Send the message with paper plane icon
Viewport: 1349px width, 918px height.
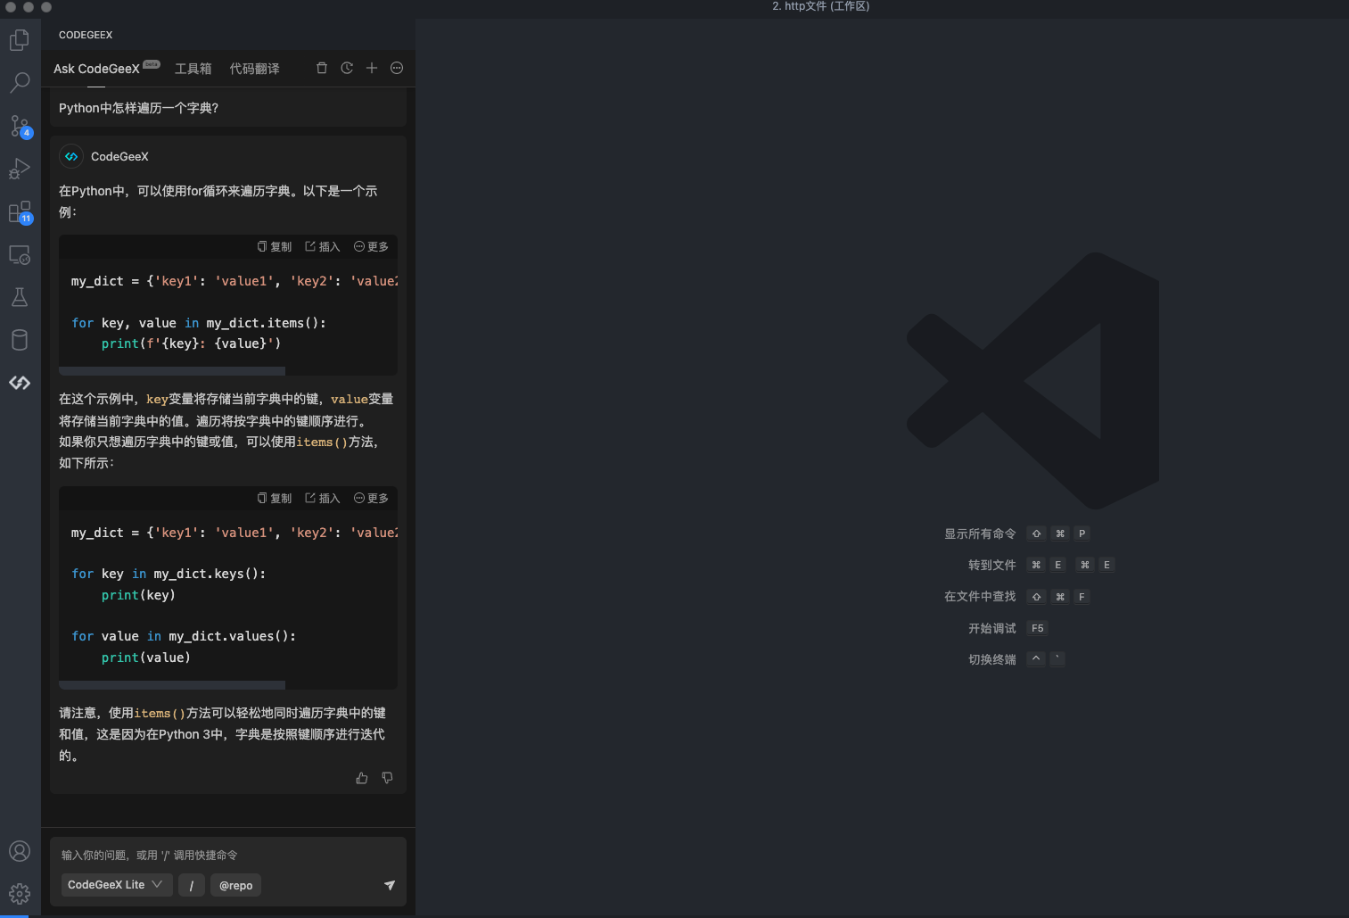tap(390, 885)
